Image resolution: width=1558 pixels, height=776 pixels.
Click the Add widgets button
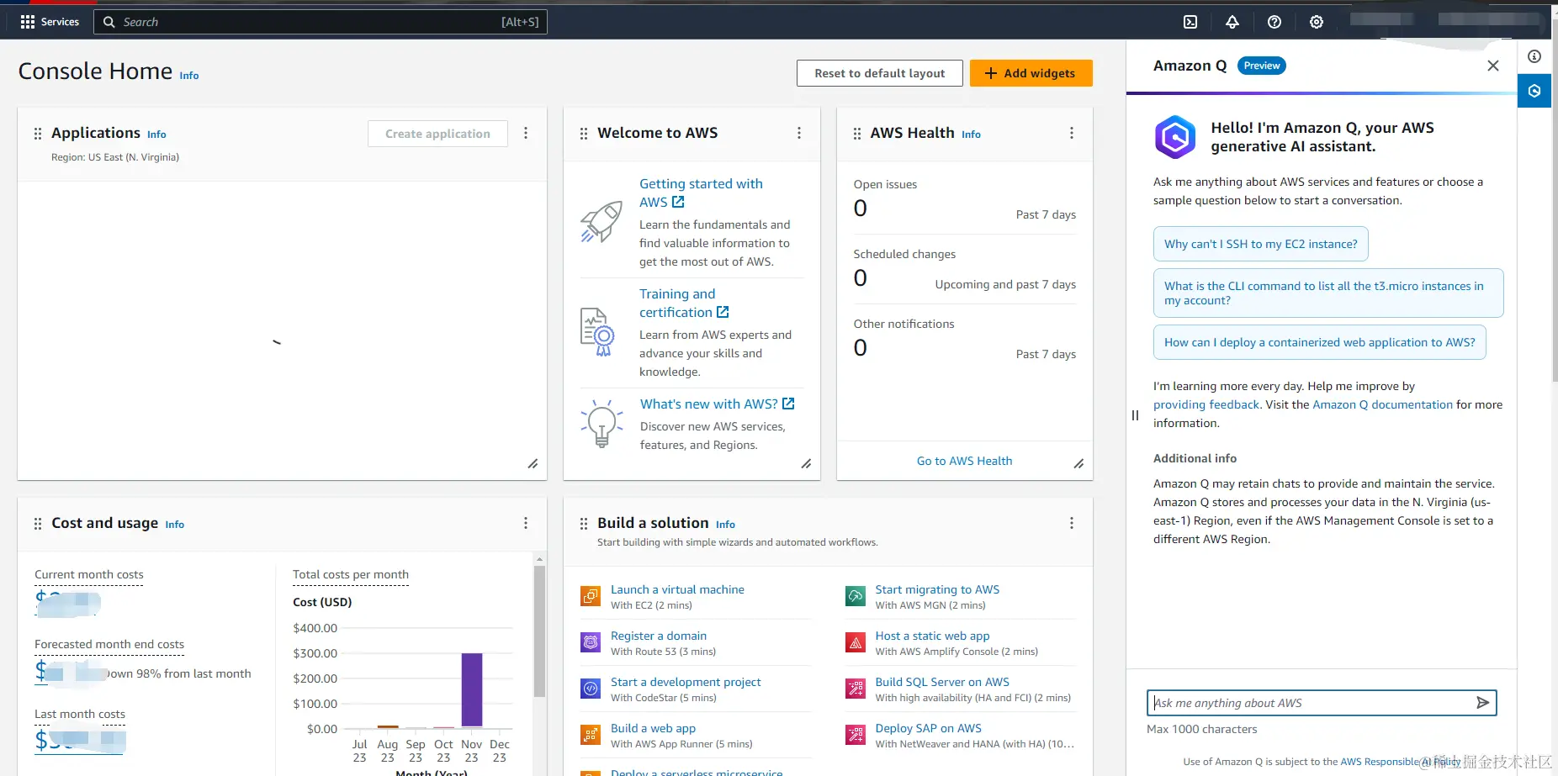point(1031,73)
